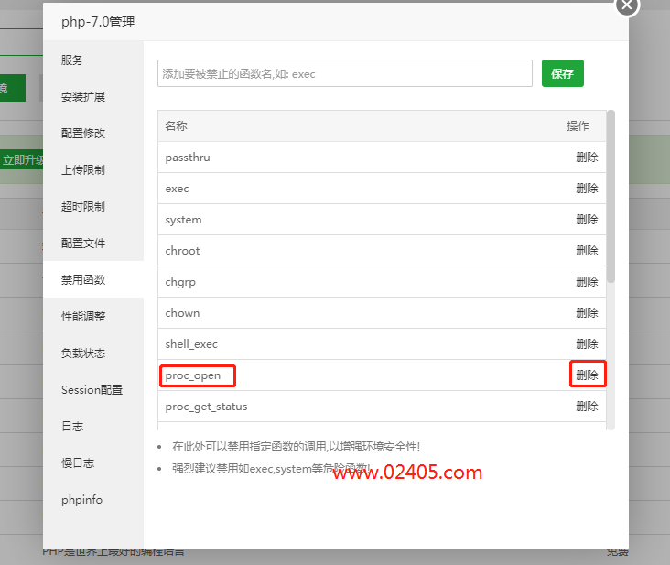
Task: Click the function list scrollbar thumb
Action: pos(611,196)
